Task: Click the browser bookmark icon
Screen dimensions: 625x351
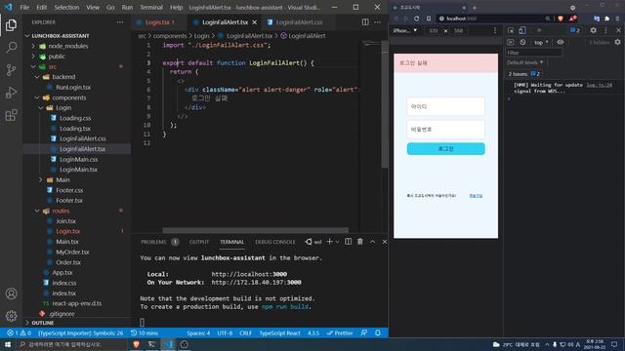Action: pyautogui.click(x=429, y=19)
